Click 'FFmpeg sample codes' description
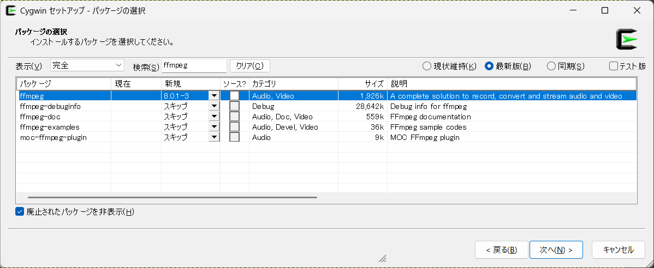This screenshot has width=654, height=268. (x=429, y=127)
